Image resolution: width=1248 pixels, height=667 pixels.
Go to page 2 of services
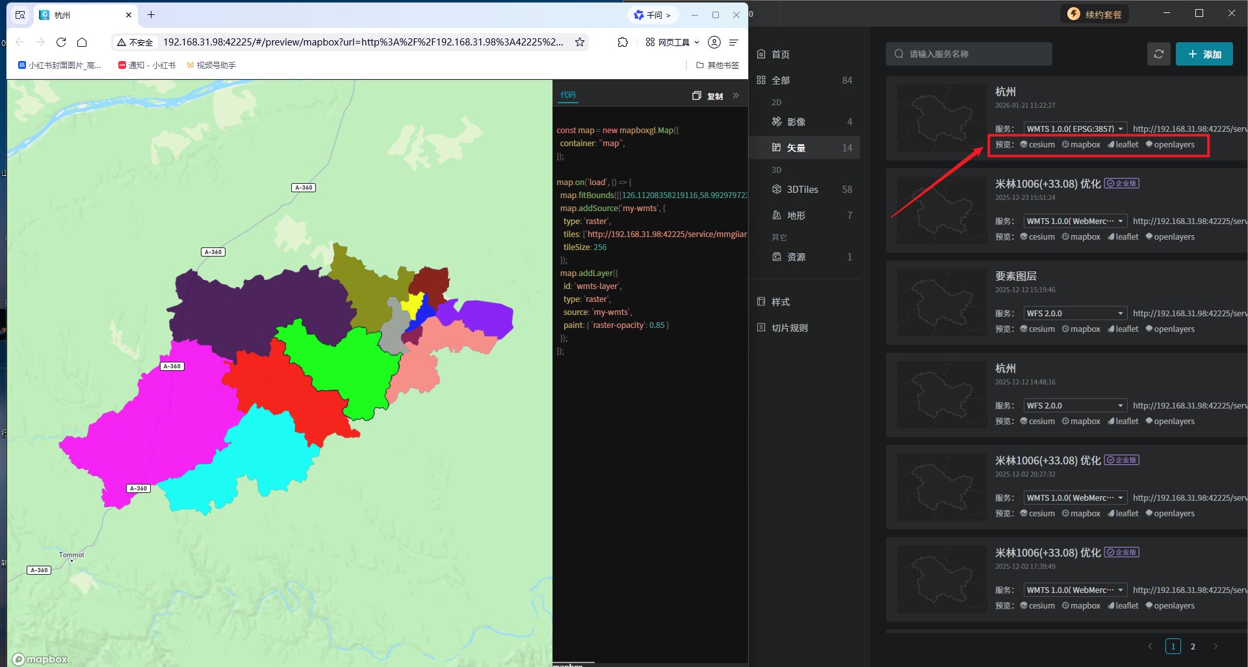1193,646
